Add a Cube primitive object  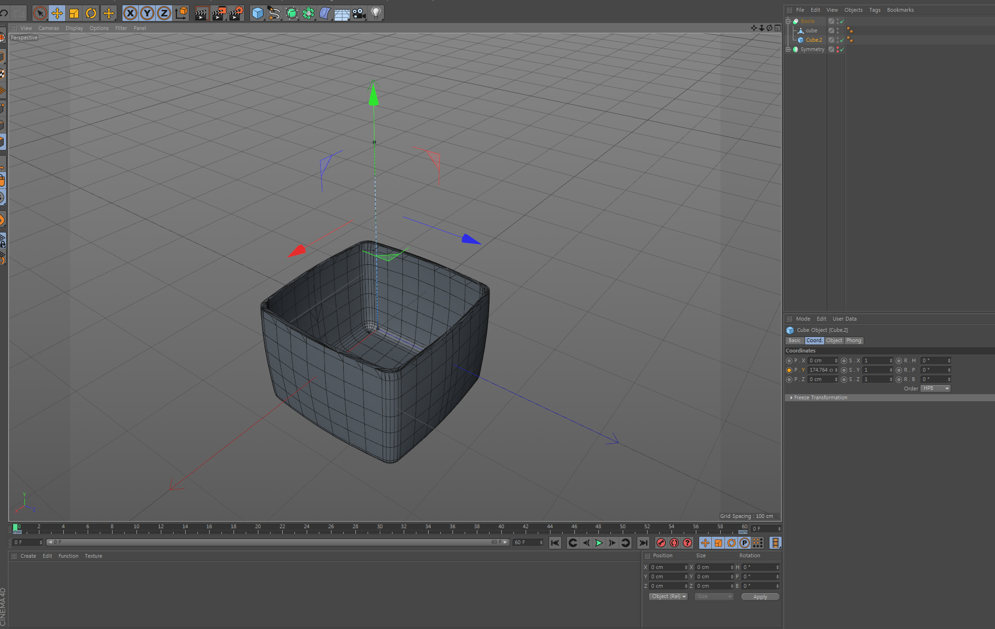pos(257,14)
